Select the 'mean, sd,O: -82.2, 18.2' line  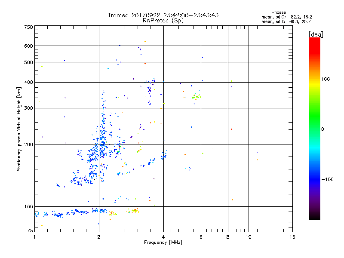(286, 17)
